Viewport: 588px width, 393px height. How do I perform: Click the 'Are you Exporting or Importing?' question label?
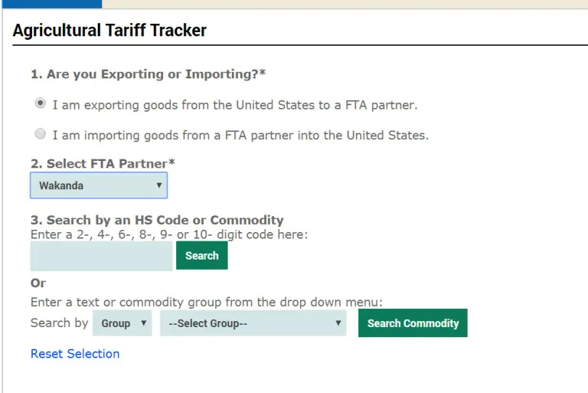pyautogui.click(x=148, y=74)
